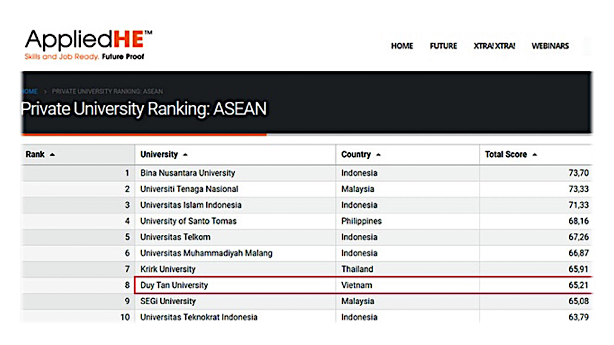
Task: Click the 71,33 total score value
Action: (579, 205)
